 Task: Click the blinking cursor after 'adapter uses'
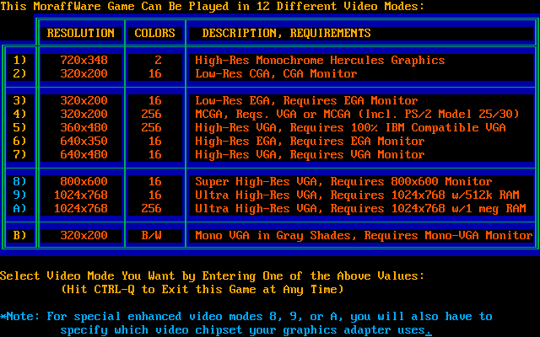[429, 330]
